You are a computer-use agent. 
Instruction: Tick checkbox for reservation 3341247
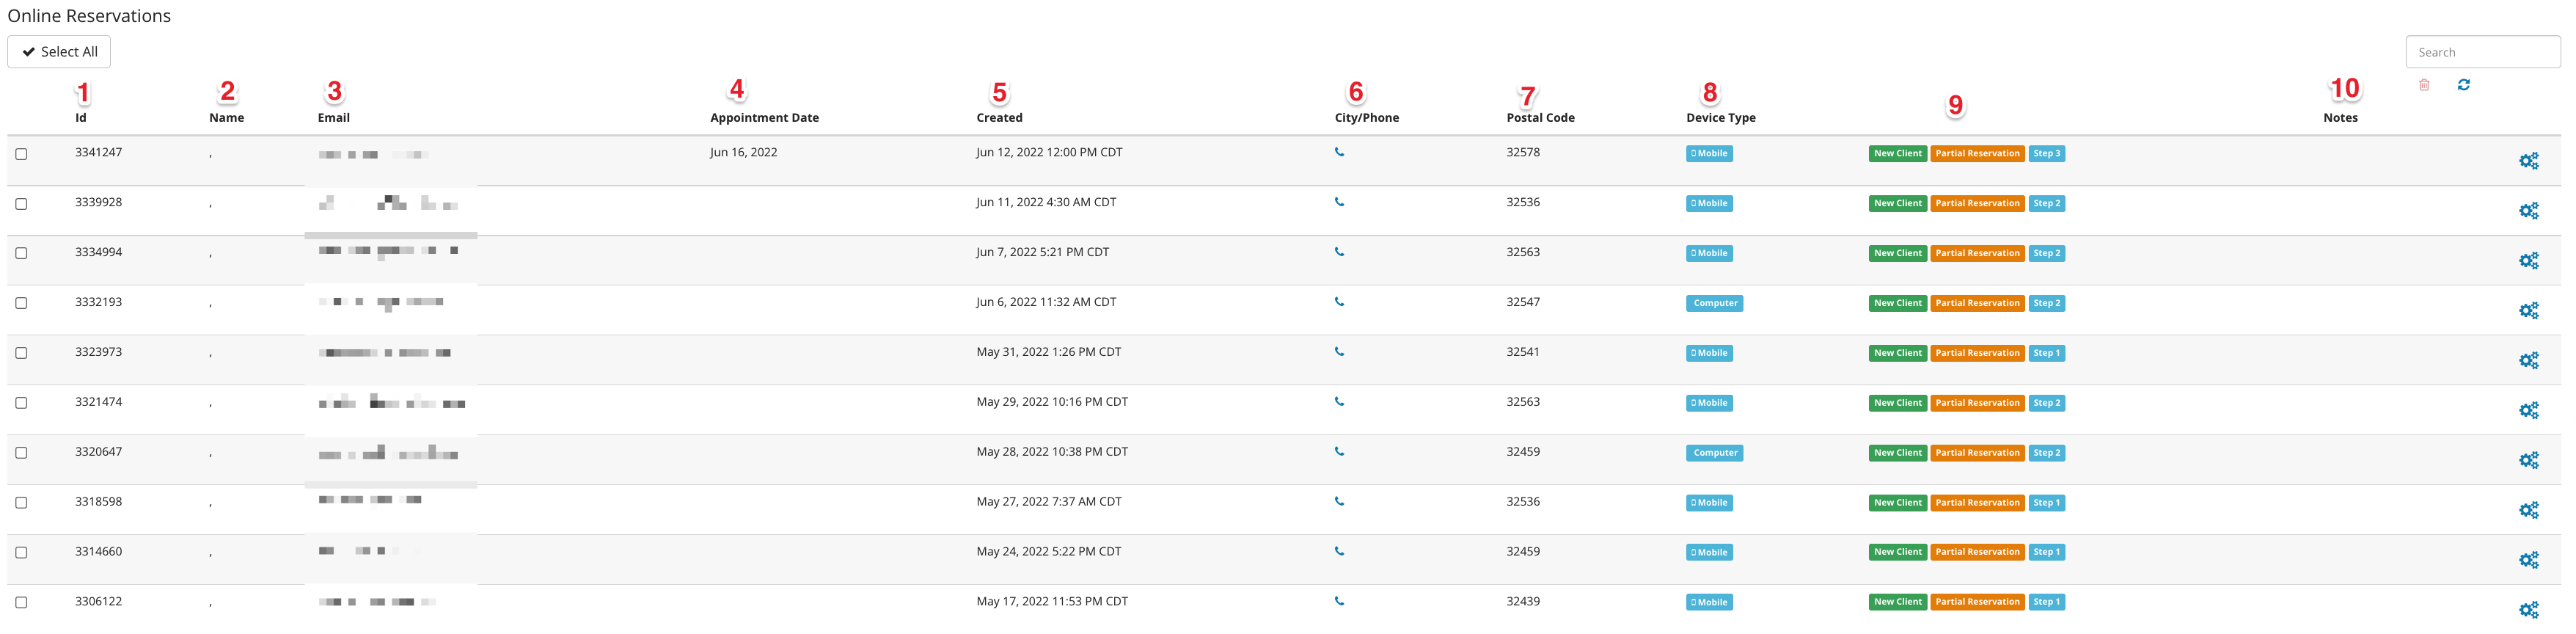(21, 154)
